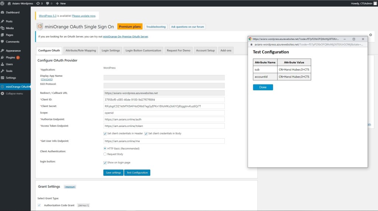The height and width of the screenshot is (211, 378).
Task: Uncheck Show on login page
Action: click(105, 162)
